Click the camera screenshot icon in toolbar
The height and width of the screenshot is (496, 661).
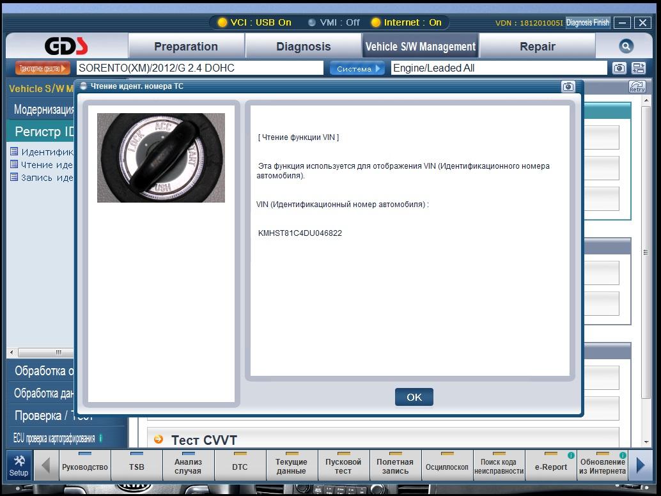pos(619,68)
